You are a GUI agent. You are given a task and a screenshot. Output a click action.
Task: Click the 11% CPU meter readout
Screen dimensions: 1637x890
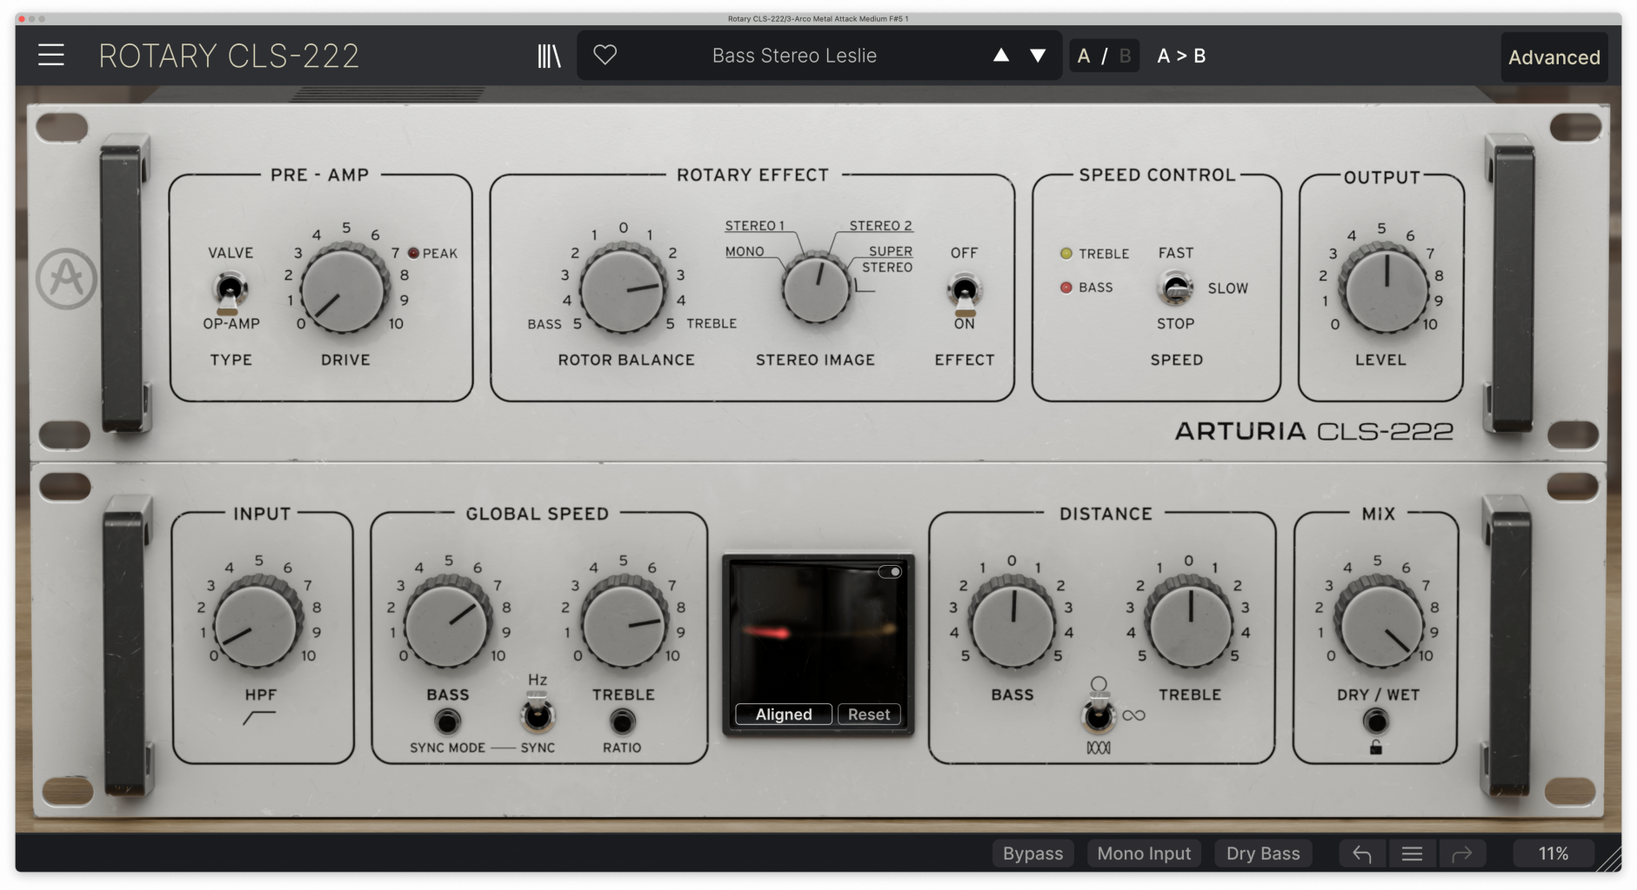1553,853
